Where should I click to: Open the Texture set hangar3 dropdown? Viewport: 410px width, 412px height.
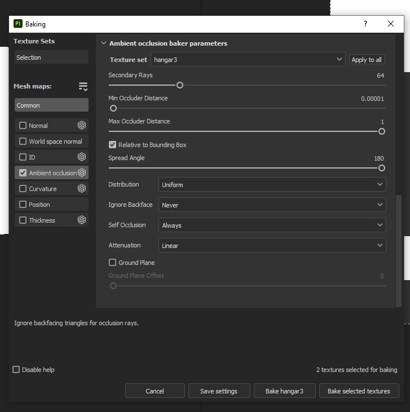[x=248, y=60]
